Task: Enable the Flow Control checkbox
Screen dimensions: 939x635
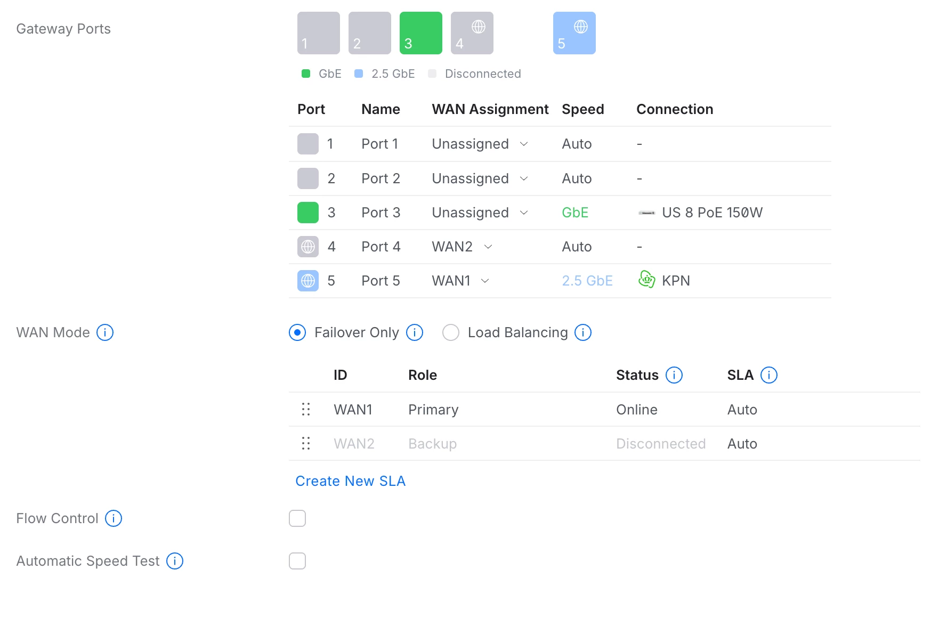Action: click(297, 518)
